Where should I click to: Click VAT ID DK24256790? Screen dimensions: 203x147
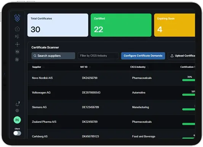click(90, 78)
